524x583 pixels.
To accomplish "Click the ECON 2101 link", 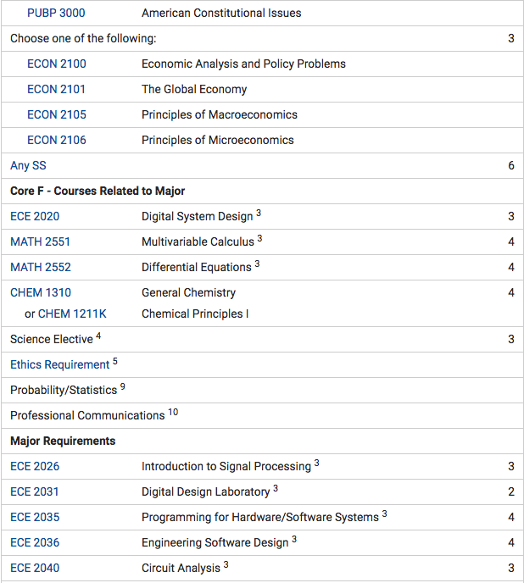I will [56, 89].
